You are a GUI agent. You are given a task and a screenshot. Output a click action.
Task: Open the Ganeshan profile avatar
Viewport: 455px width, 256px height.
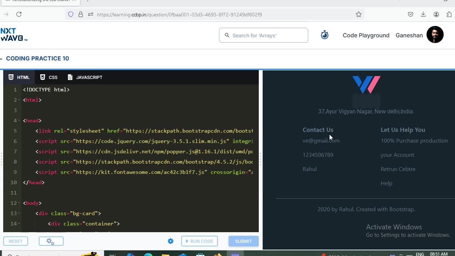(x=435, y=34)
